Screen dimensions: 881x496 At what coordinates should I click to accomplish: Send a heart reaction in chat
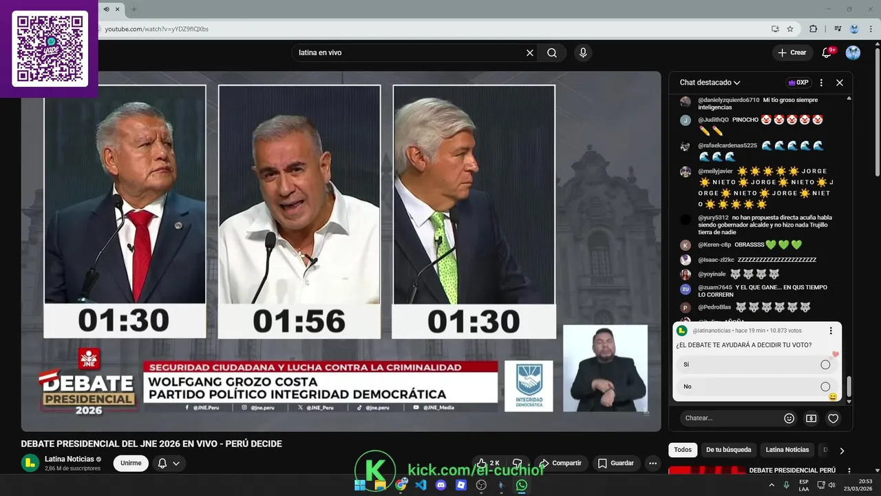coord(833,418)
